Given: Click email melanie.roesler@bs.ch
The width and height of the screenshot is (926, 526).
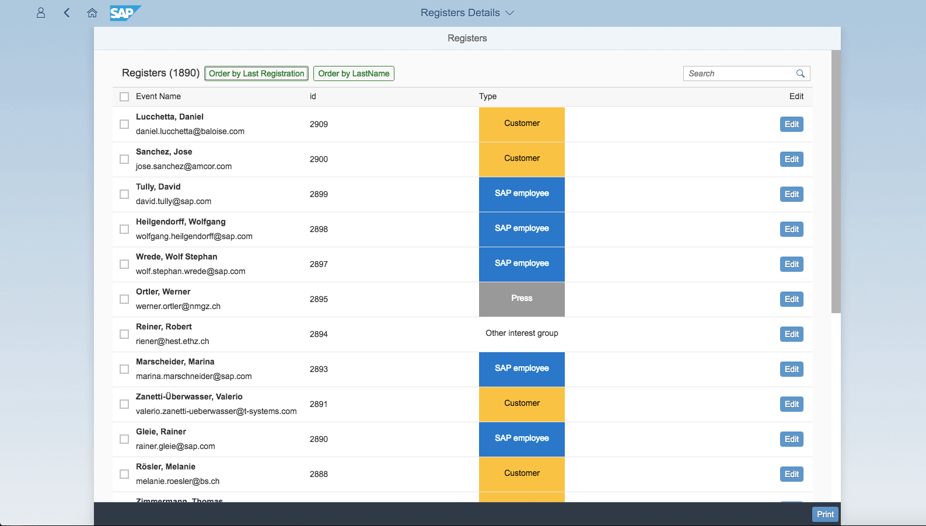Looking at the screenshot, I should click(x=178, y=481).
